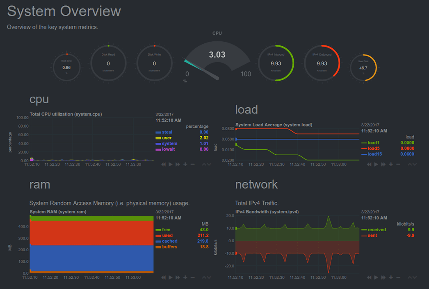Zoom out of System Load Average chart

(398, 164)
